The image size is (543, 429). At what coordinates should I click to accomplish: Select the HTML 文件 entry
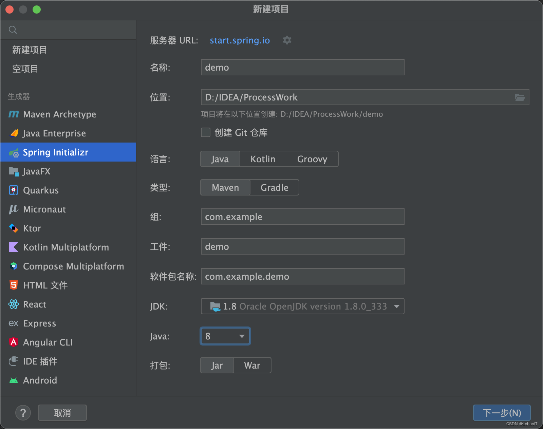click(68, 285)
